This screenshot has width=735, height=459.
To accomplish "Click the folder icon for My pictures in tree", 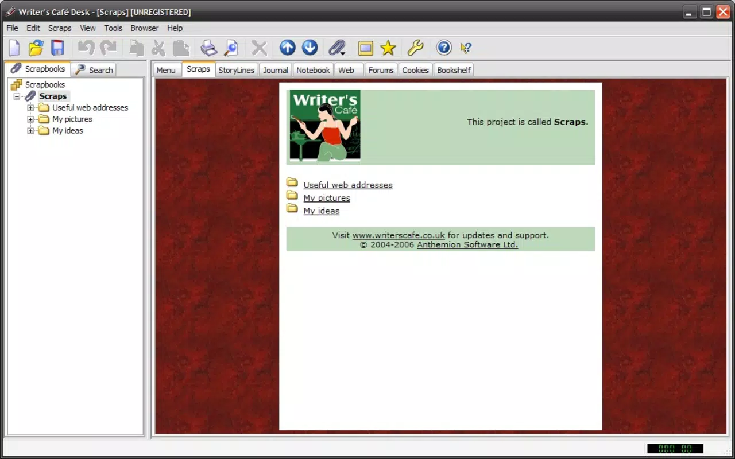I will (44, 119).
